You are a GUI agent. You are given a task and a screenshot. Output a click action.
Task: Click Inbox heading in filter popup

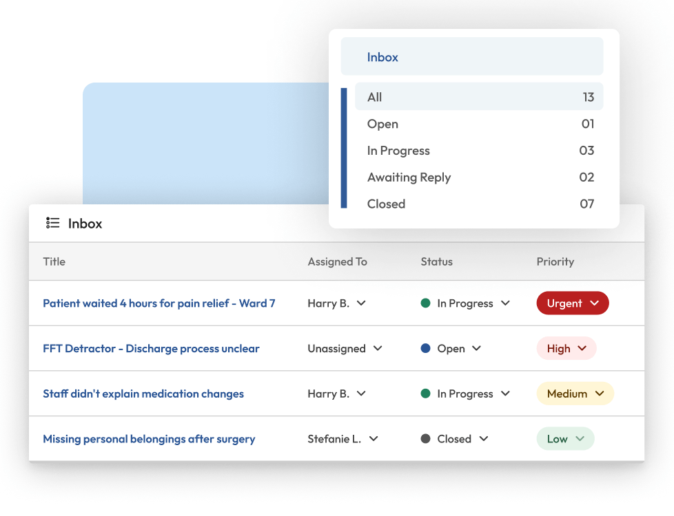point(382,57)
